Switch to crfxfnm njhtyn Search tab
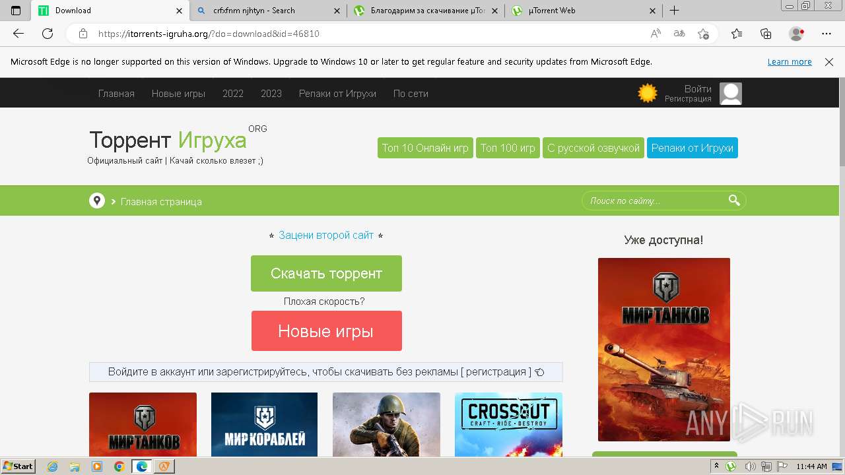 click(x=268, y=11)
